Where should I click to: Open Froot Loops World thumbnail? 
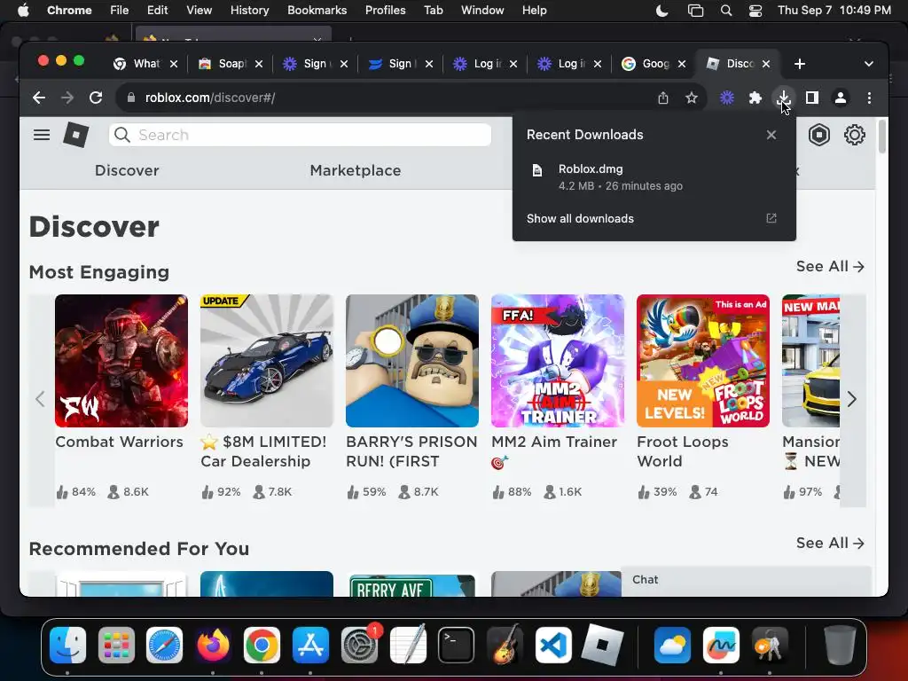point(703,361)
